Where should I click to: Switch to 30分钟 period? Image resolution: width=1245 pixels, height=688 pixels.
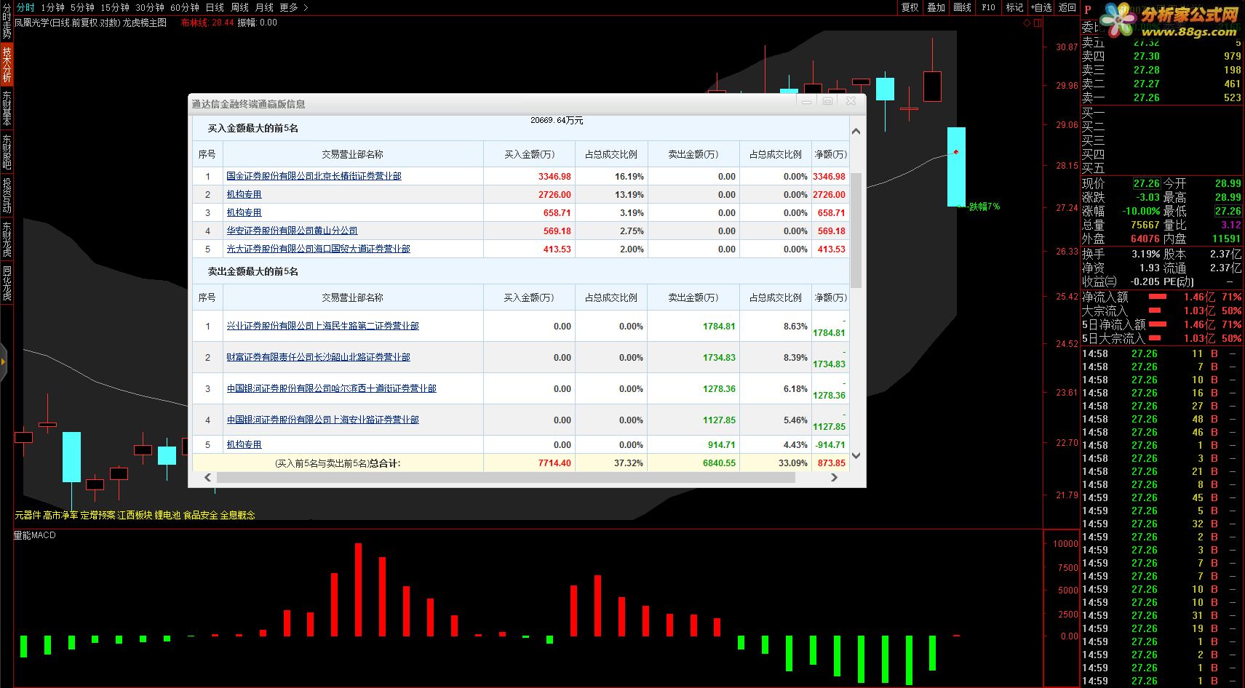(149, 7)
